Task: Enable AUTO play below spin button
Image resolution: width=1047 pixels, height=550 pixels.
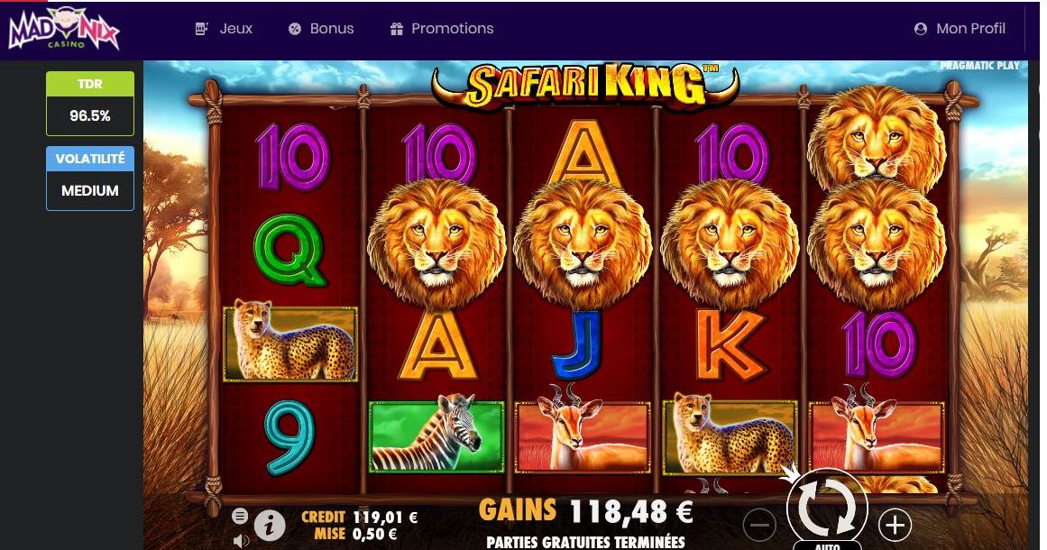Action: click(827, 545)
